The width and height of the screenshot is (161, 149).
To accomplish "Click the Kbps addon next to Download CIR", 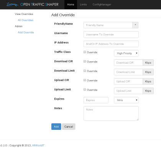I will tap(148, 63).
